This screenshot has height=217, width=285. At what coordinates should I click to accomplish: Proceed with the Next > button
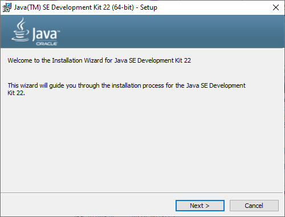click(x=200, y=206)
